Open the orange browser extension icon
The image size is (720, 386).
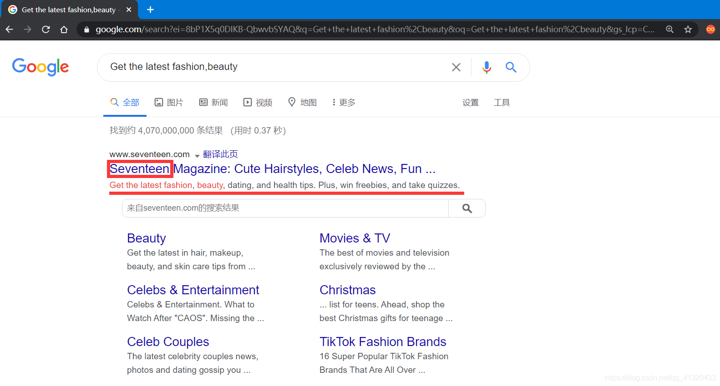(710, 30)
